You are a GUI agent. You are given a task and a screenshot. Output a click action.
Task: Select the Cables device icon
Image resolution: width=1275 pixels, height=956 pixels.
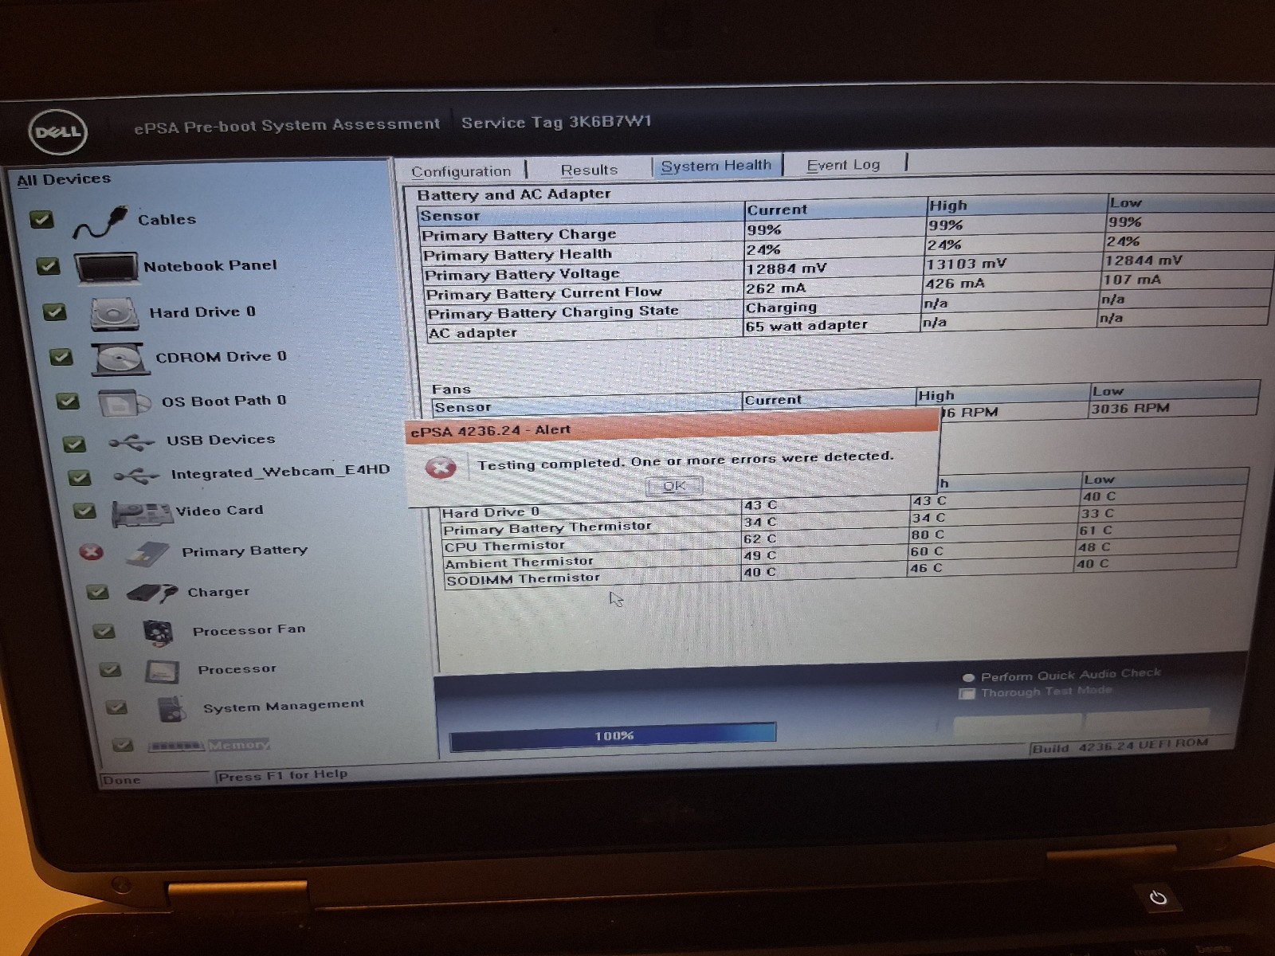point(100,223)
